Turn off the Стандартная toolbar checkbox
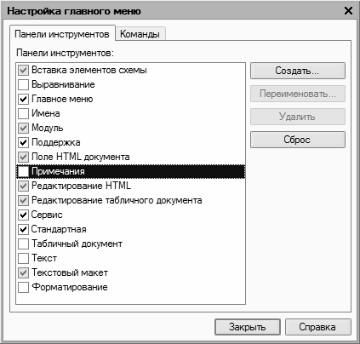The height and width of the screenshot is (344, 360). tap(23, 229)
